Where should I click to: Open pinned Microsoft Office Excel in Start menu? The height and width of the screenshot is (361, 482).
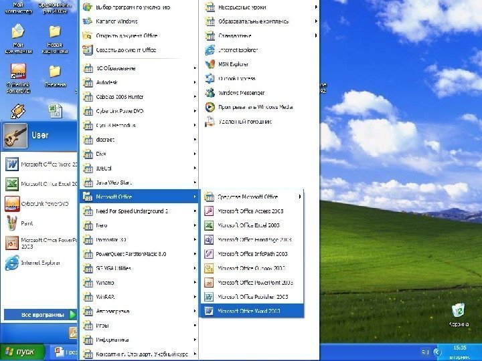(x=40, y=184)
